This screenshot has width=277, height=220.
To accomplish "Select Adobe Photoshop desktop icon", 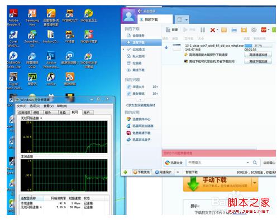I will point(51,60).
